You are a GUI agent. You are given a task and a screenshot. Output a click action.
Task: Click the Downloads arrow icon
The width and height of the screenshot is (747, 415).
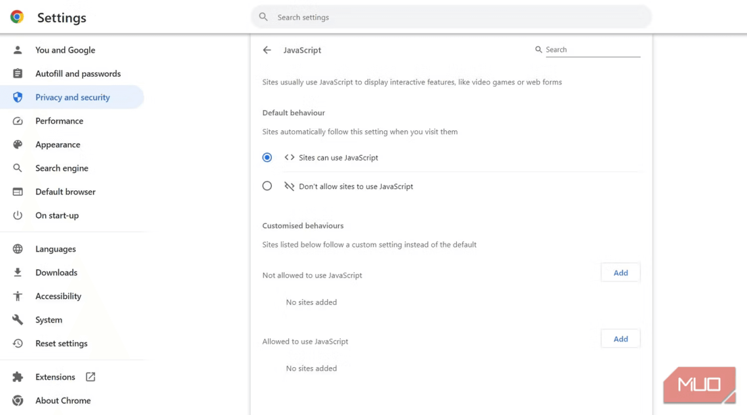18,272
